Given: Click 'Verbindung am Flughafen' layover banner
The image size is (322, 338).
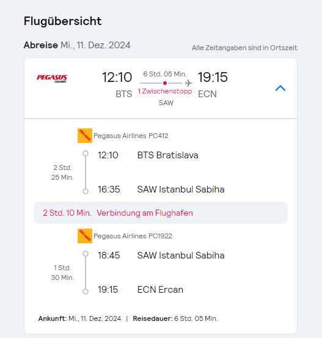Looking at the screenshot, I should point(161,213).
